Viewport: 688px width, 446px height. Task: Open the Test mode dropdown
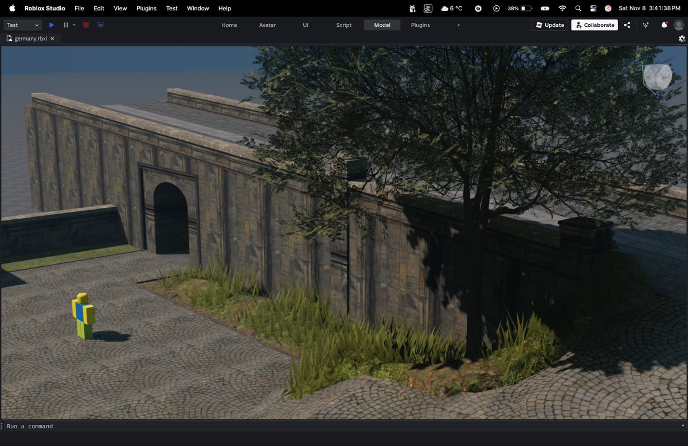[23, 25]
